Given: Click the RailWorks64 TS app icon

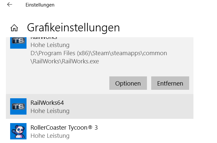Looking at the screenshot, I should click(x=18, y=106).
